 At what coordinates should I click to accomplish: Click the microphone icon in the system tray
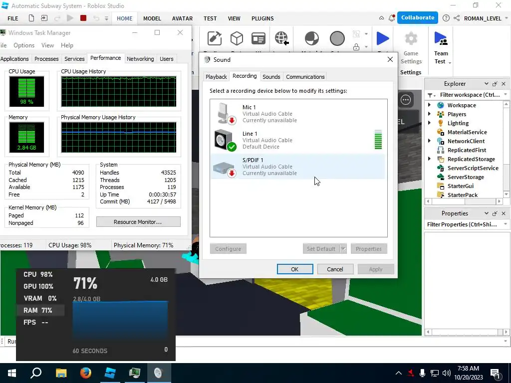tap(422, 373)
